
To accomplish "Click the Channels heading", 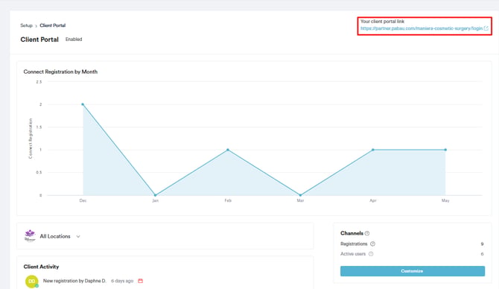I will coord(352,233).
